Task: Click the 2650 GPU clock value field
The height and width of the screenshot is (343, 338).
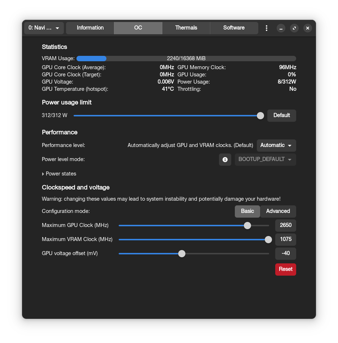Action: point(285,225)
